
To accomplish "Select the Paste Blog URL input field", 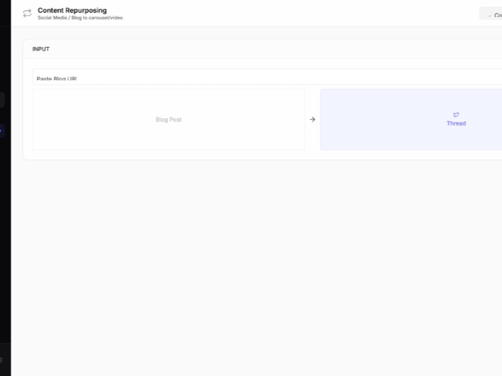I will tap(188, 76).
